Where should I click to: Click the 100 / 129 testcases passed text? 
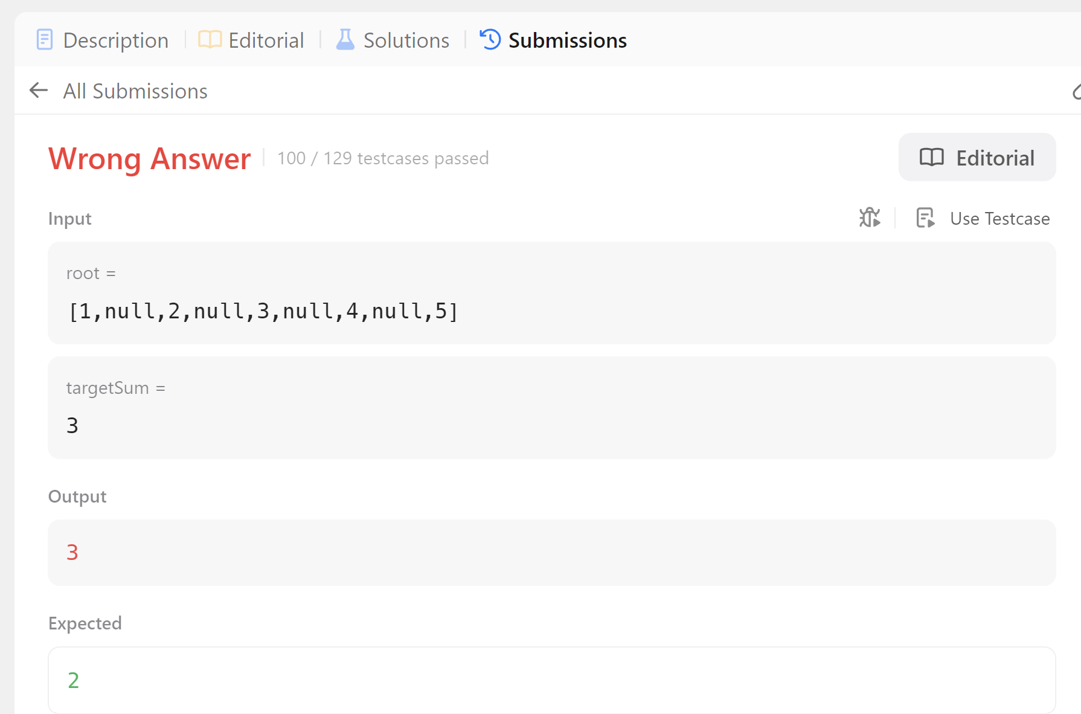[x=383, y=158]
